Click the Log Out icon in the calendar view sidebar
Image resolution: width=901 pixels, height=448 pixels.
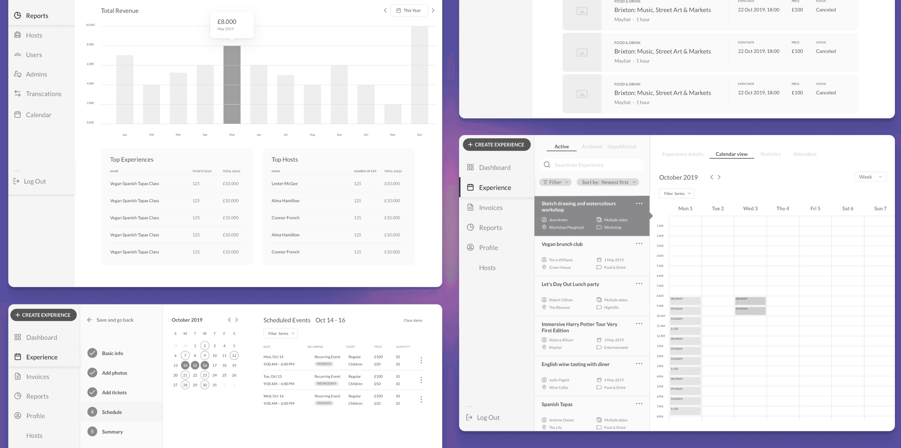coord(469,418)
